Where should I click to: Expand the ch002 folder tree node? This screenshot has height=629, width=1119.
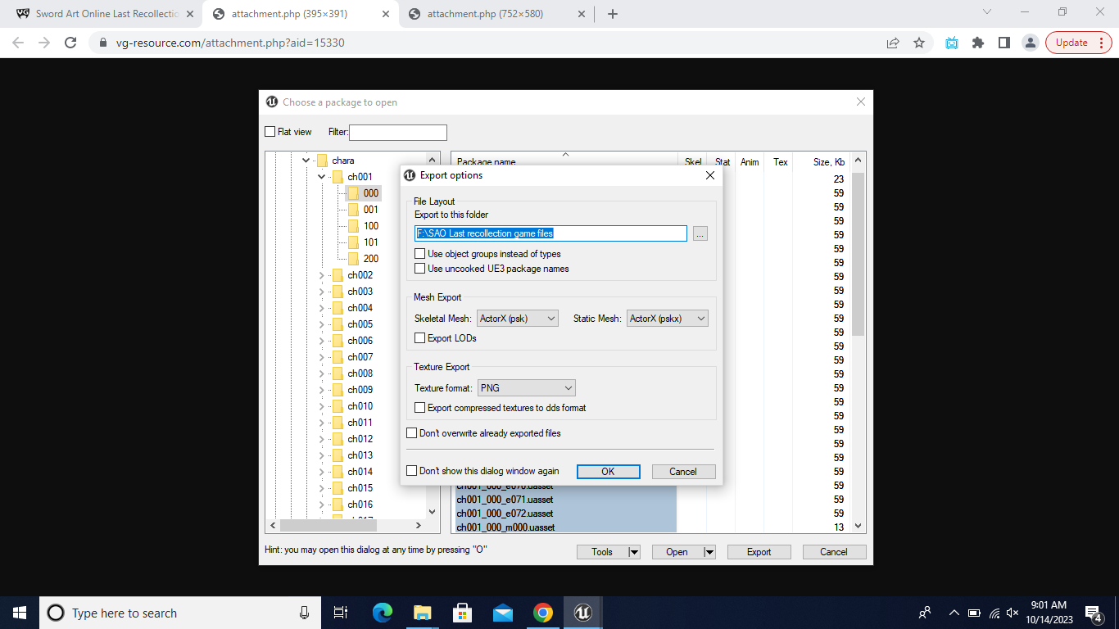tap(321, 275)
